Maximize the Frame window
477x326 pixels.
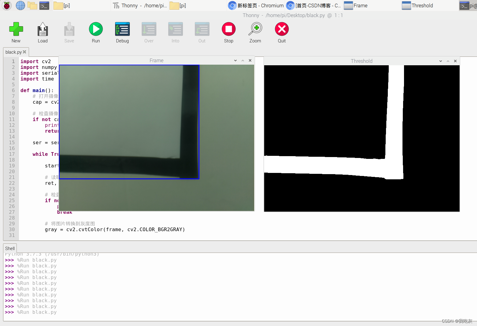pyautogui.click(x=243, y=60)
